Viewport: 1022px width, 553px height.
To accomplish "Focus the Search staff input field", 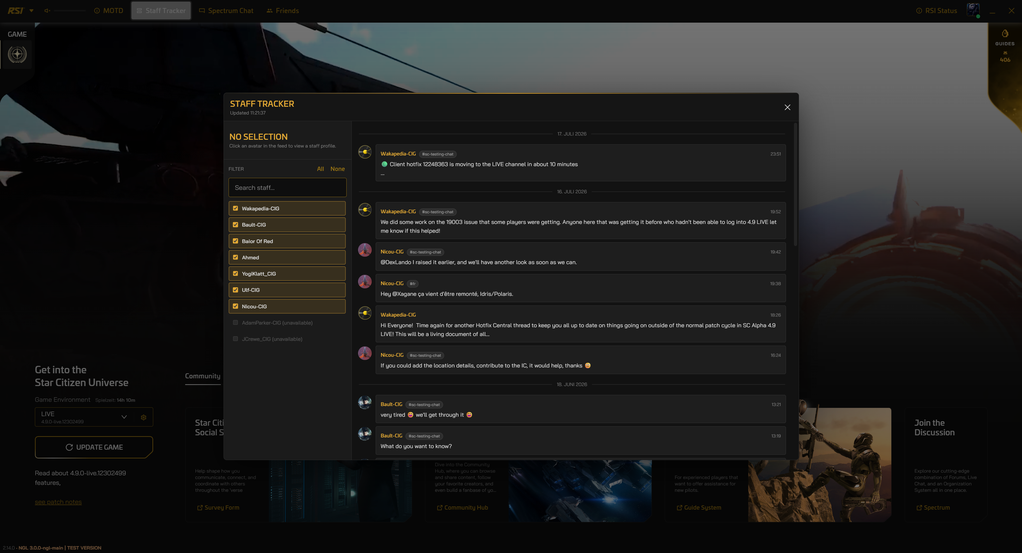I will (287, 187).
